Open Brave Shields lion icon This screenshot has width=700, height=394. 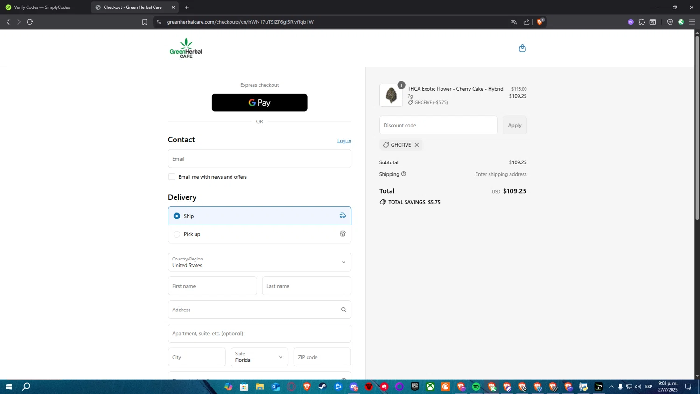(540, 21)
